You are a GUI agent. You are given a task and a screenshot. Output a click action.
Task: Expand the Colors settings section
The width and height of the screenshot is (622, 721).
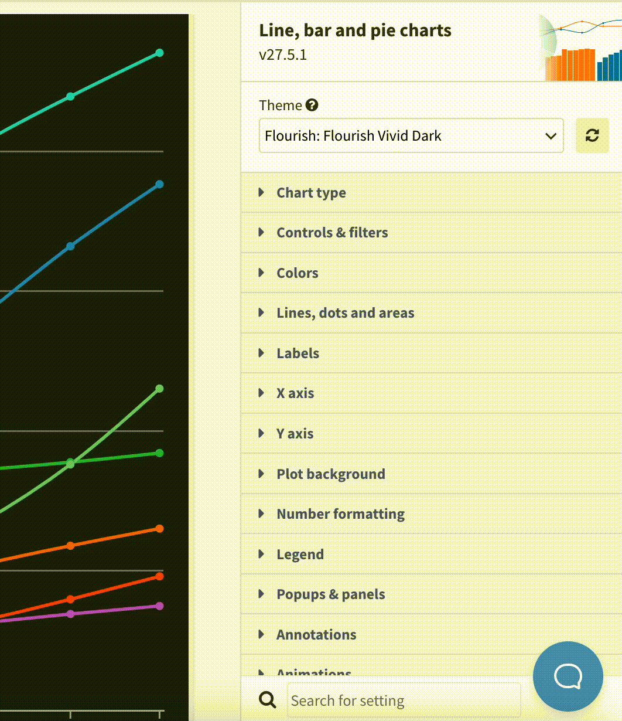click(x=297, y=273)
